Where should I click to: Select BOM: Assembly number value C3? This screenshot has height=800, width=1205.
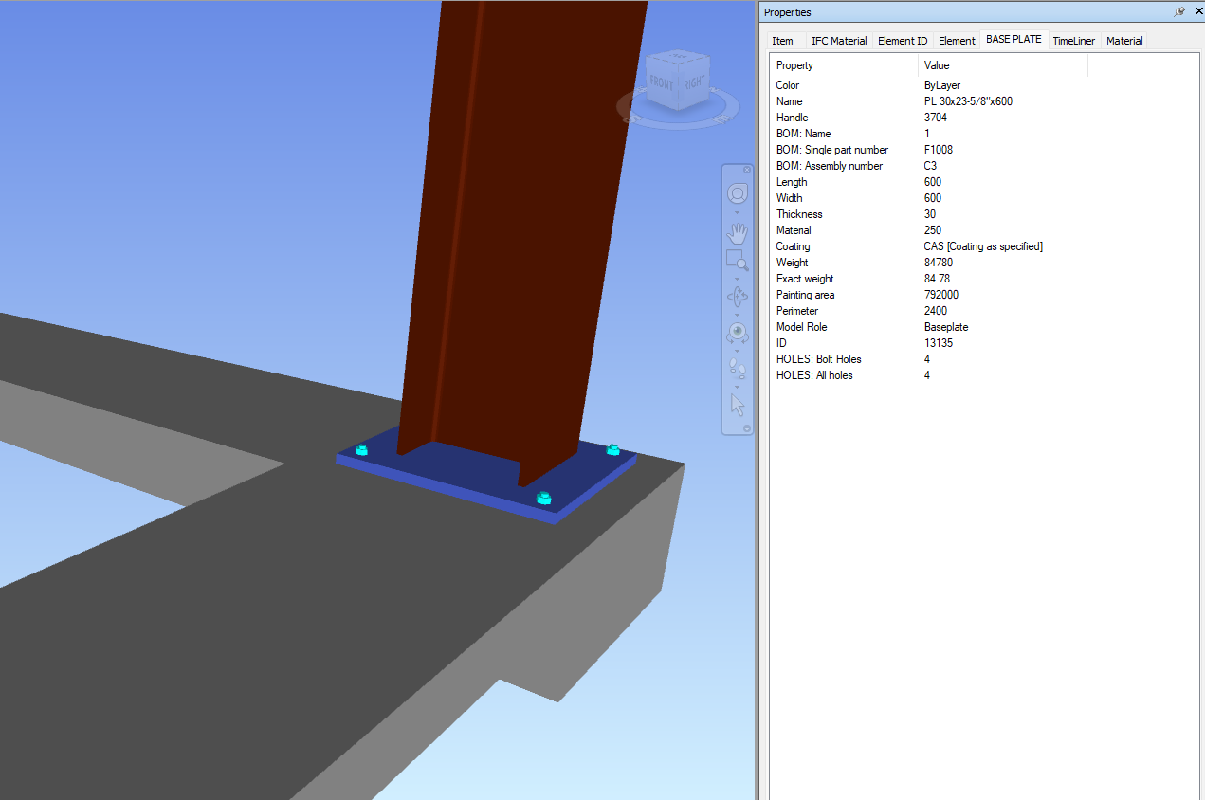[x=930, y=166]
